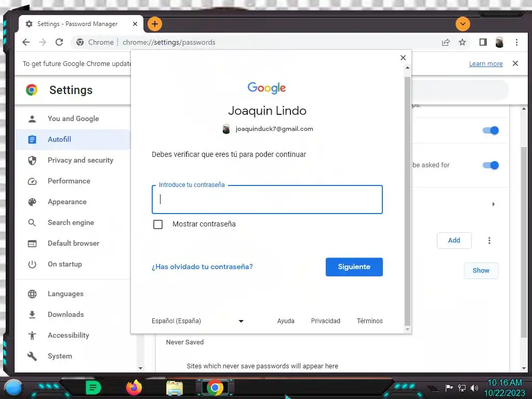
Task: Click the network tray icon
Action: (461, 388)
